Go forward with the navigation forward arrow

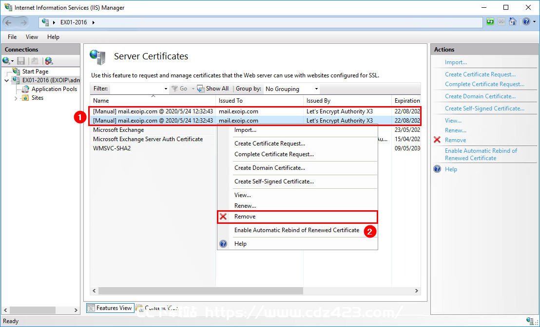(23, 23)
